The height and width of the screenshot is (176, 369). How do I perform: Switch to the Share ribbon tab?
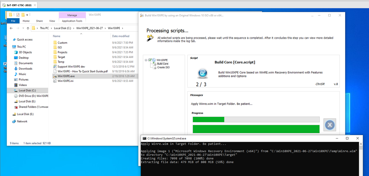[39, 21]
